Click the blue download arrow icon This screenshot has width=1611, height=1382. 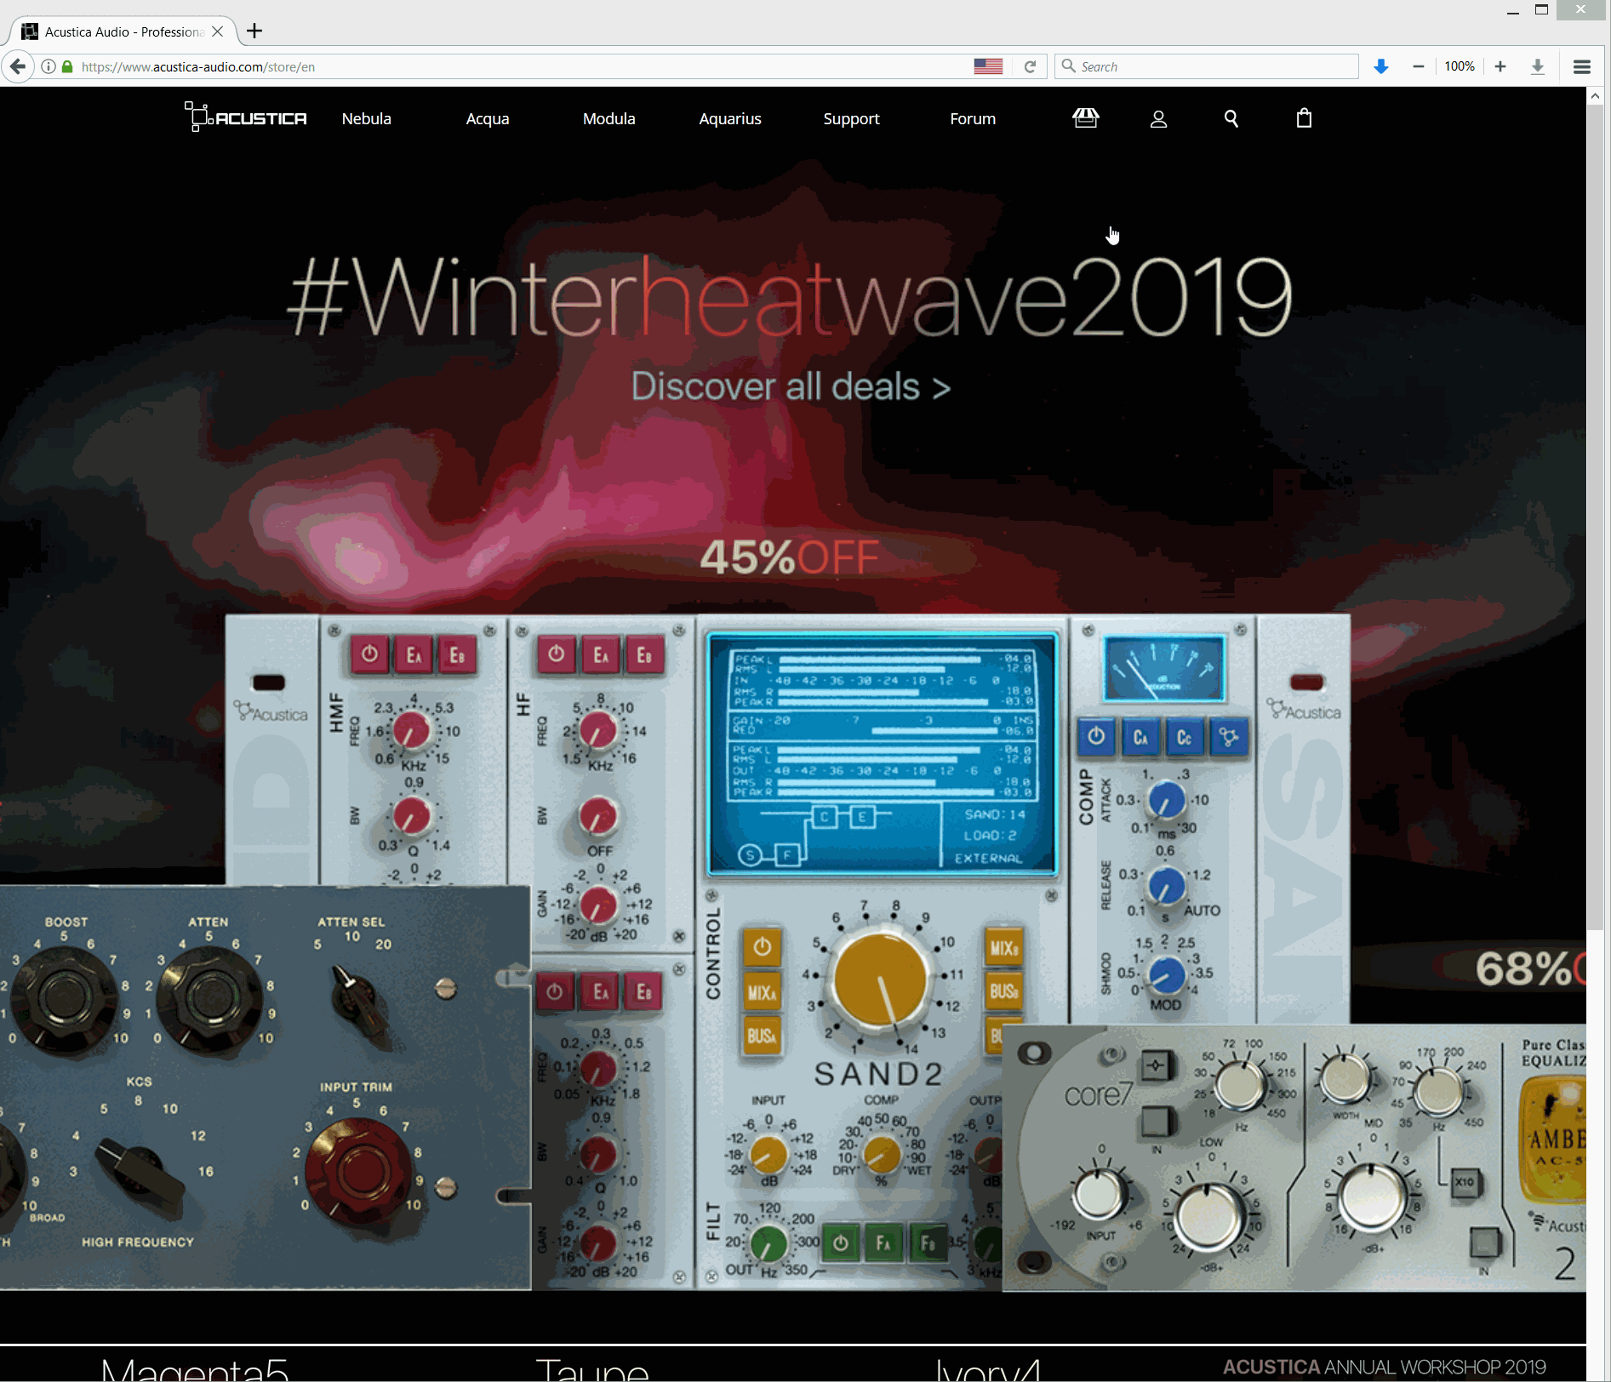point(1381,66)
